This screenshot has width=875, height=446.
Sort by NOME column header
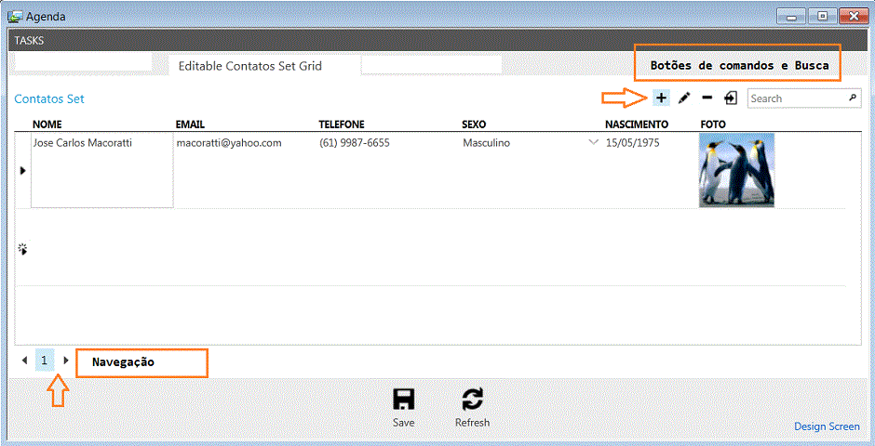pyautogui.click(x=47, y=125)
